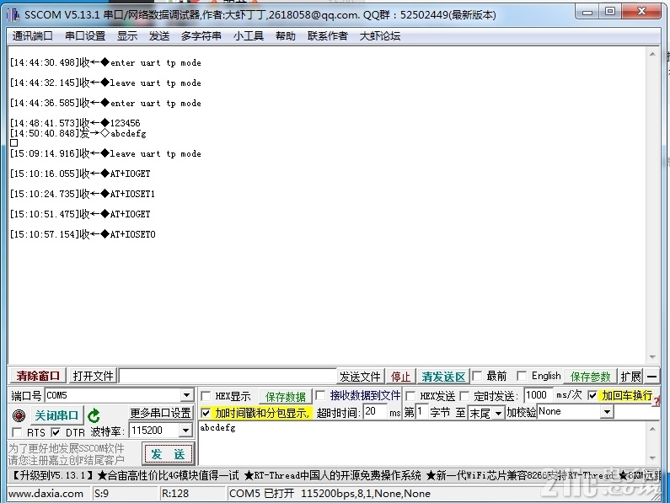Image resolution: width=670 pixels, height=503 pixels.
Task: Toggle the 定时发送 checkbox
Action: click(x=464, y=396)
